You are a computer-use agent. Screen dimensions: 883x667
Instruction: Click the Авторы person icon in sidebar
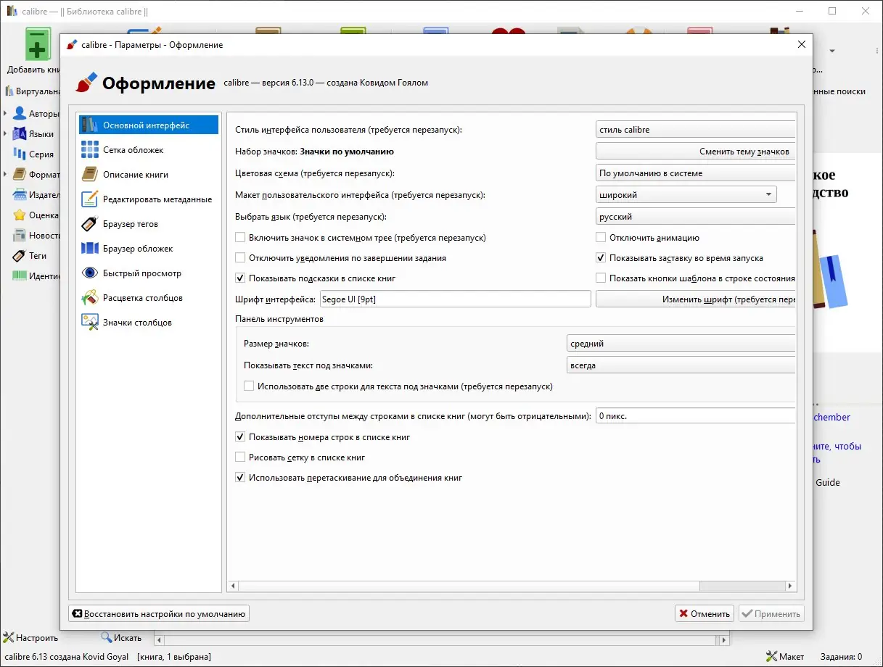(x=19, y=114)
